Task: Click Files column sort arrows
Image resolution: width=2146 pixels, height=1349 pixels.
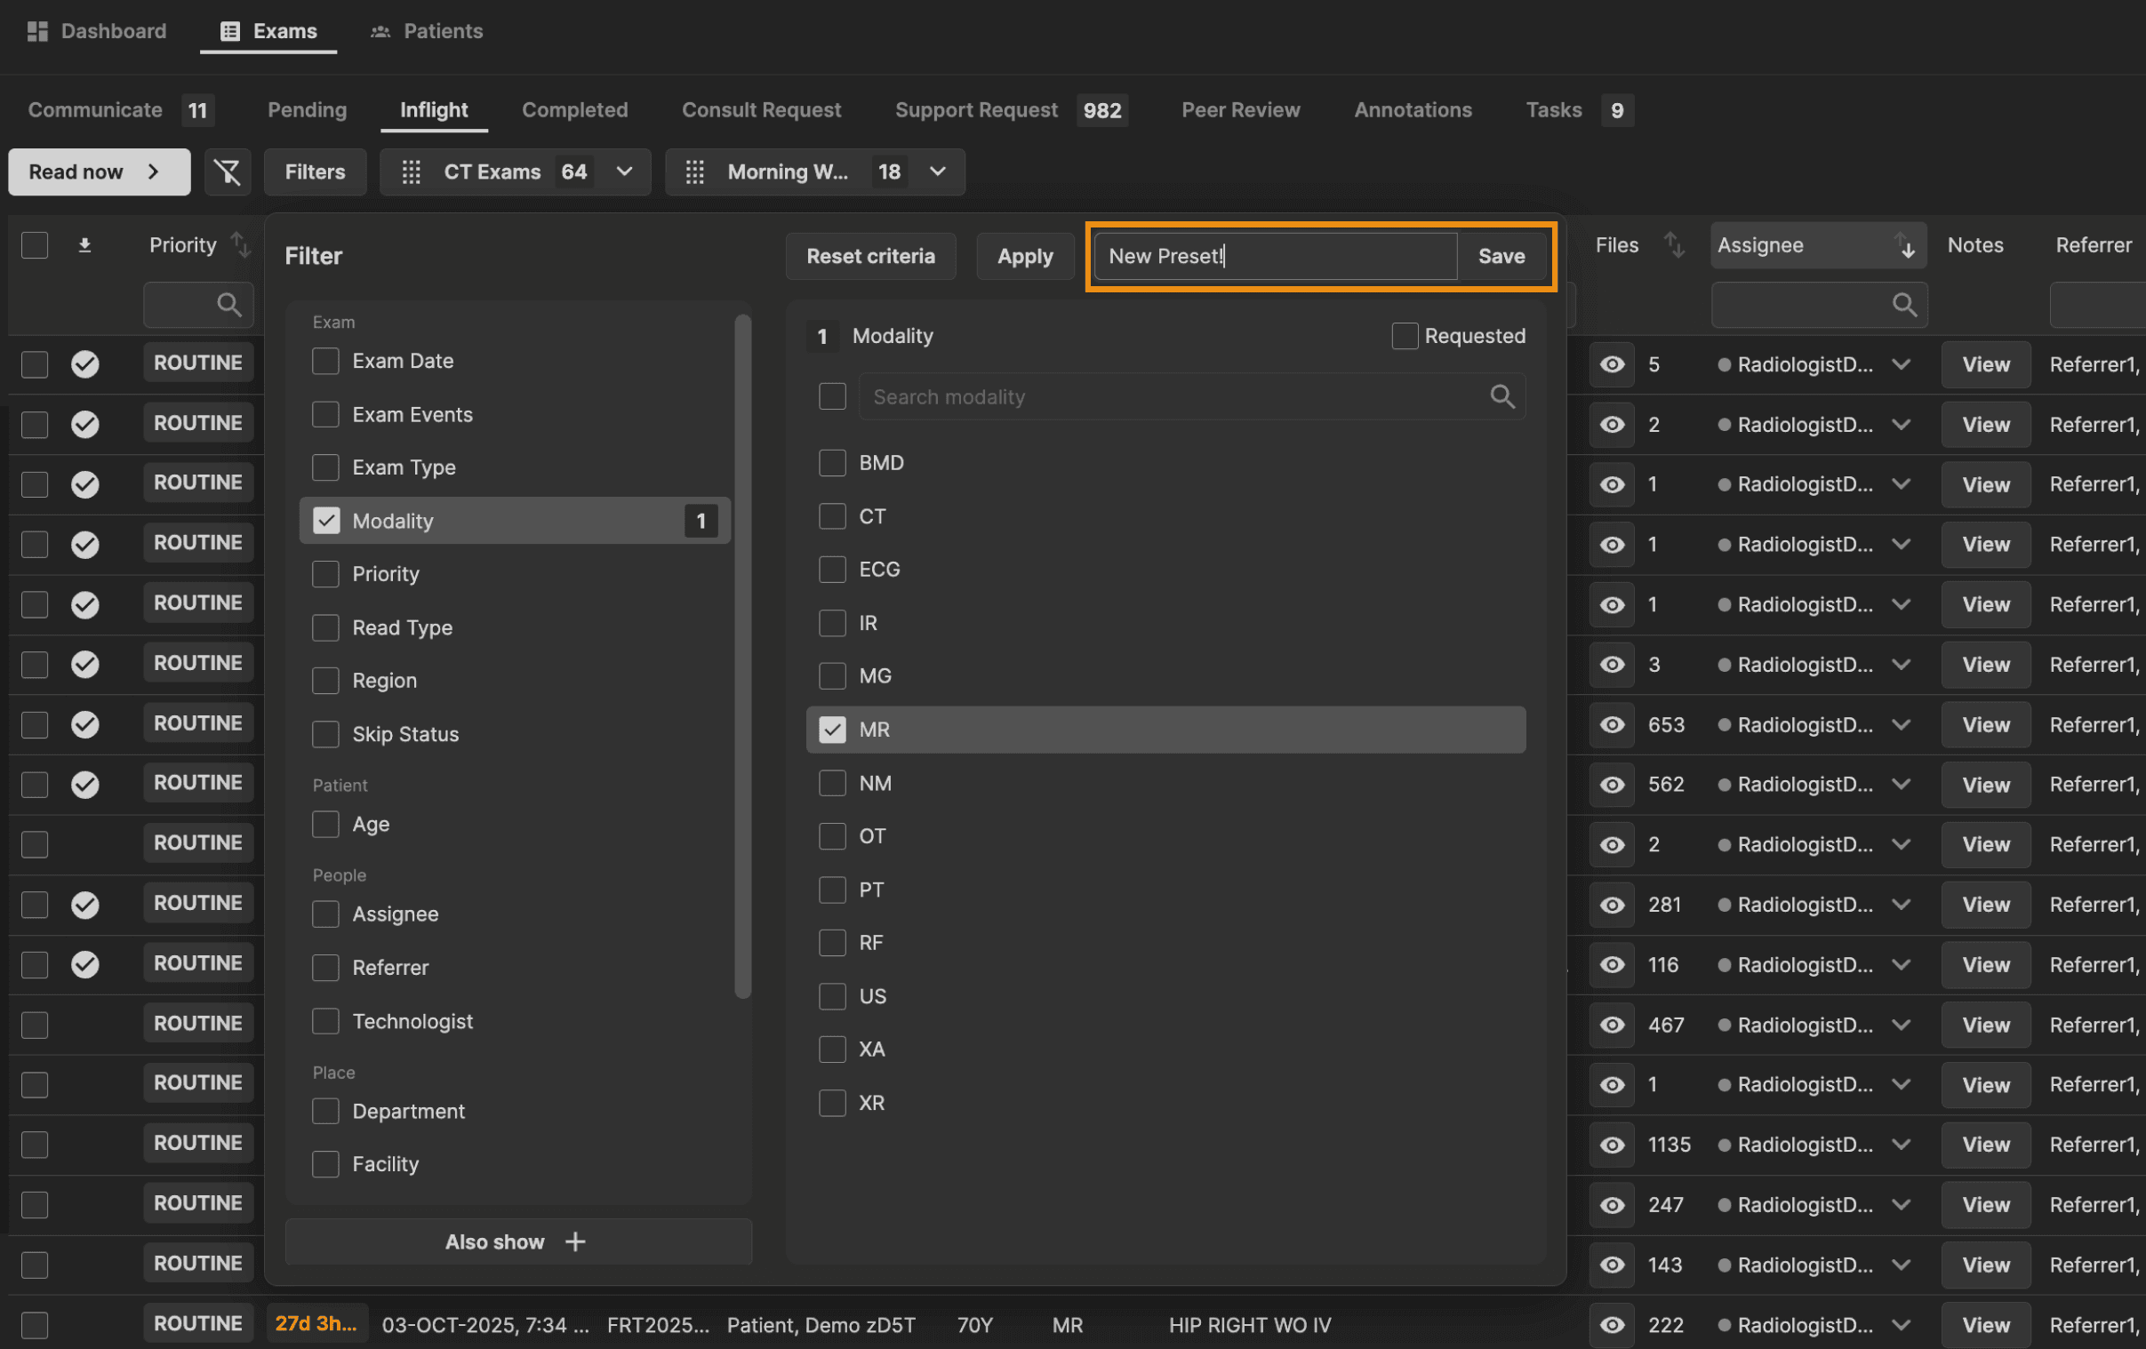Action: pyautogui.click(x=1674, y=245)
